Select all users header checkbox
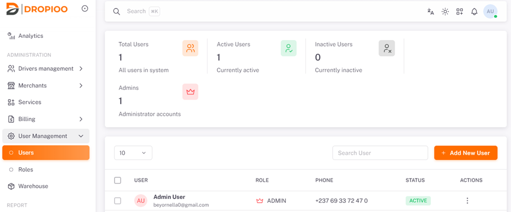 pos(118,181)
